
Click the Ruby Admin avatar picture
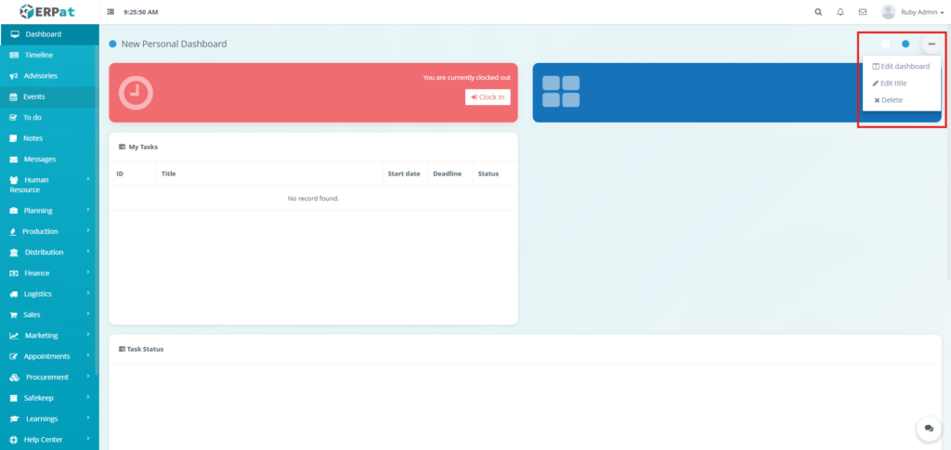[x=888, y=11]
